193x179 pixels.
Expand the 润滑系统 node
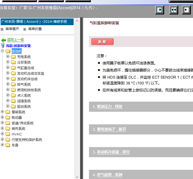point(8,100)
